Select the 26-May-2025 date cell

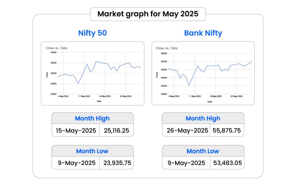pos(187,131)
